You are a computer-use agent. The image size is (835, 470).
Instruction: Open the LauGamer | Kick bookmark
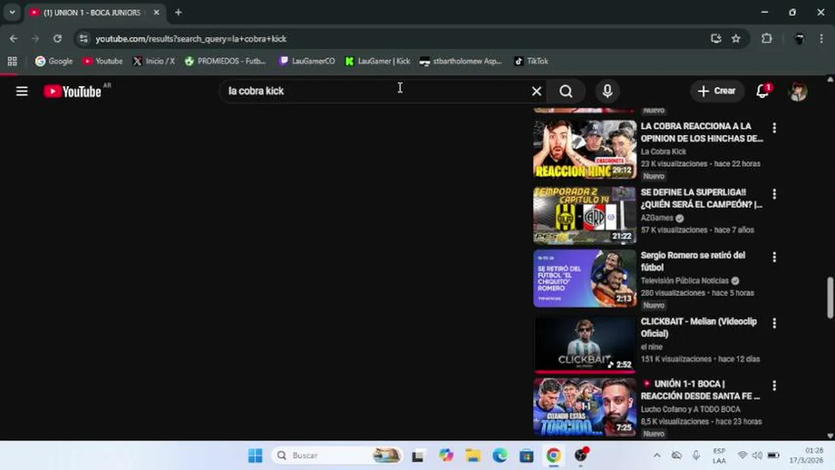coord(378,61)
